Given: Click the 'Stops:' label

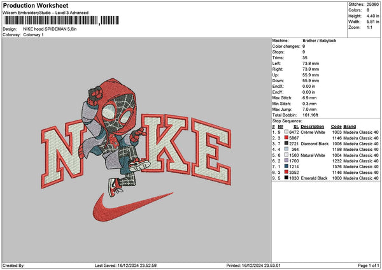Looking at the screenshot, I should tap(278, 52).
